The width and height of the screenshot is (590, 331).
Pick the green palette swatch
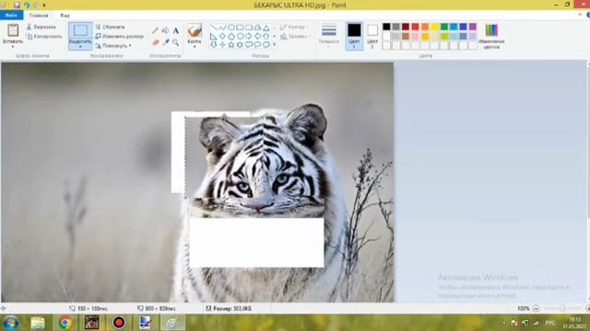(x=444, y=27)
